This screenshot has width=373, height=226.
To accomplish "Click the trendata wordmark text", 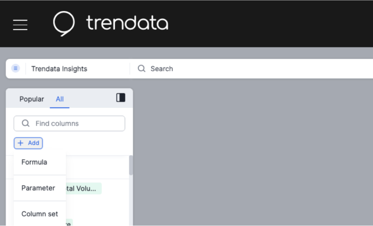I will pyautogui.click(x=127, y=23).
